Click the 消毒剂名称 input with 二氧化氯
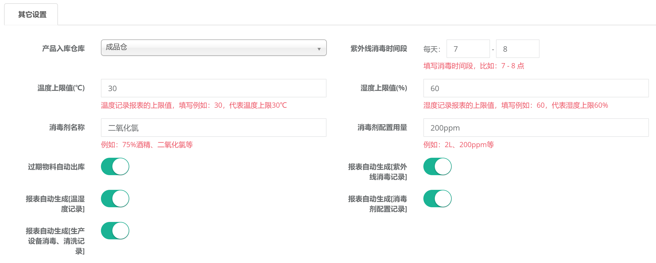This screenshot has width=656, height=263. point(213,128)
